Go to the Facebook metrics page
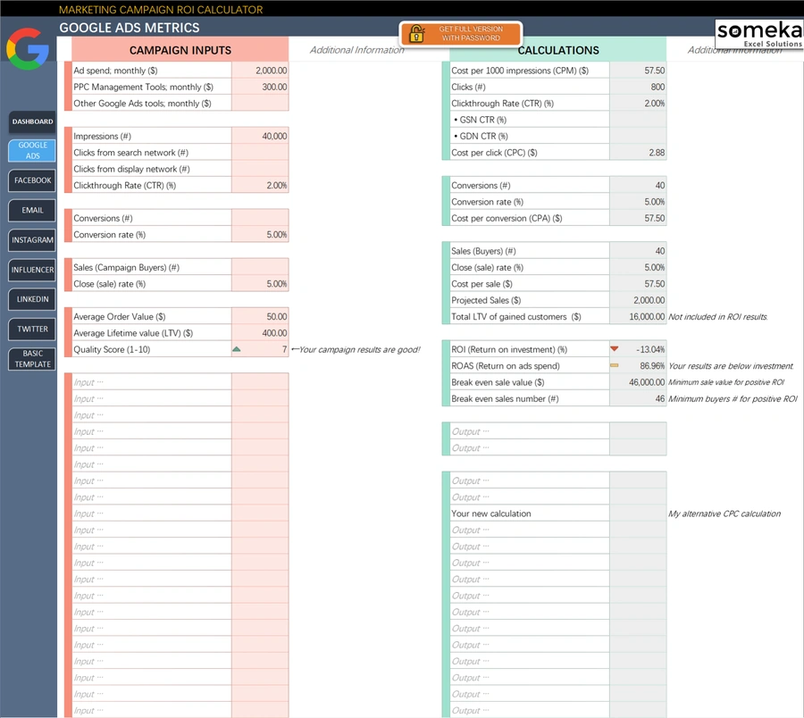The image size is (804, 718). (x=32, y=180)
